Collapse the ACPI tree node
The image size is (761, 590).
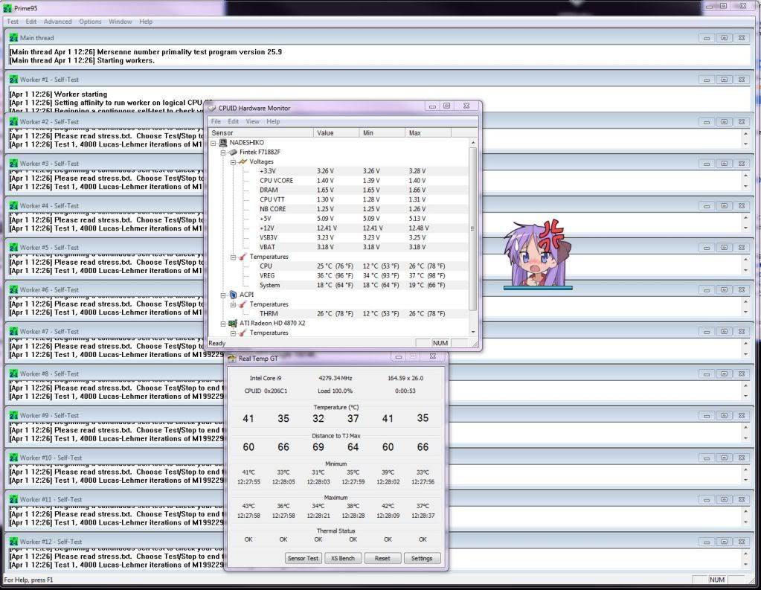(222, 295)
